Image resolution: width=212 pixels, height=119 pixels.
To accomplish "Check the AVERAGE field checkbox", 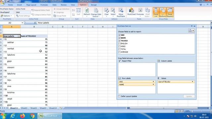I will [x=120, y=52].
